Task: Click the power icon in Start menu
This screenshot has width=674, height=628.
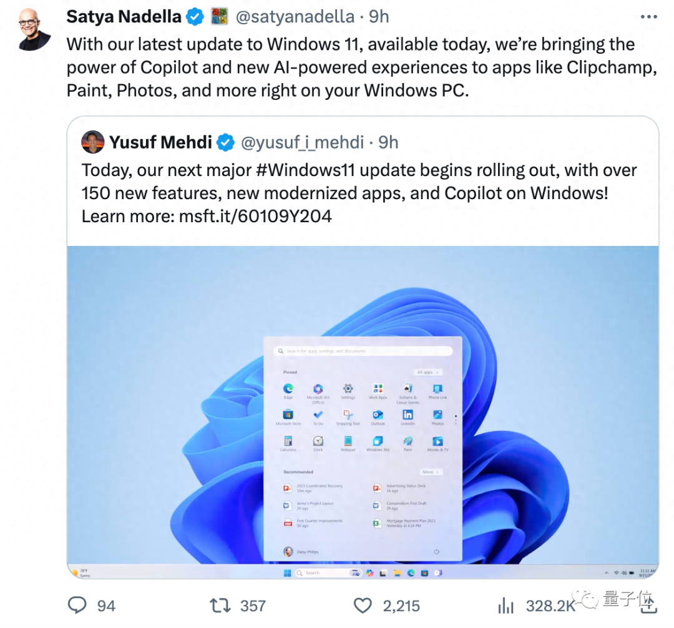Action: click(x=437, y=552)
